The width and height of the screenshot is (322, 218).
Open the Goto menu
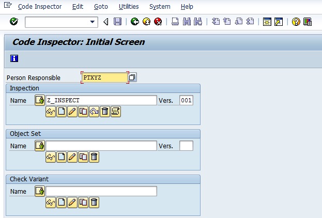click(101, 7)
